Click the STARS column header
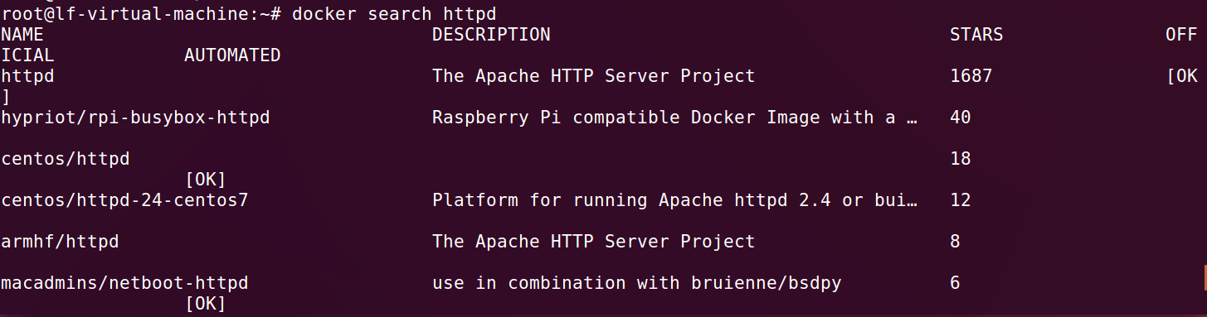This screenshot has width=1207, height=317. [x=976, y=35]
